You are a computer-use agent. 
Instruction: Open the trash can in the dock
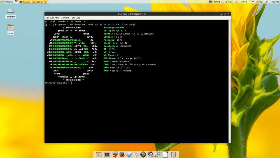tap(173, 154)
